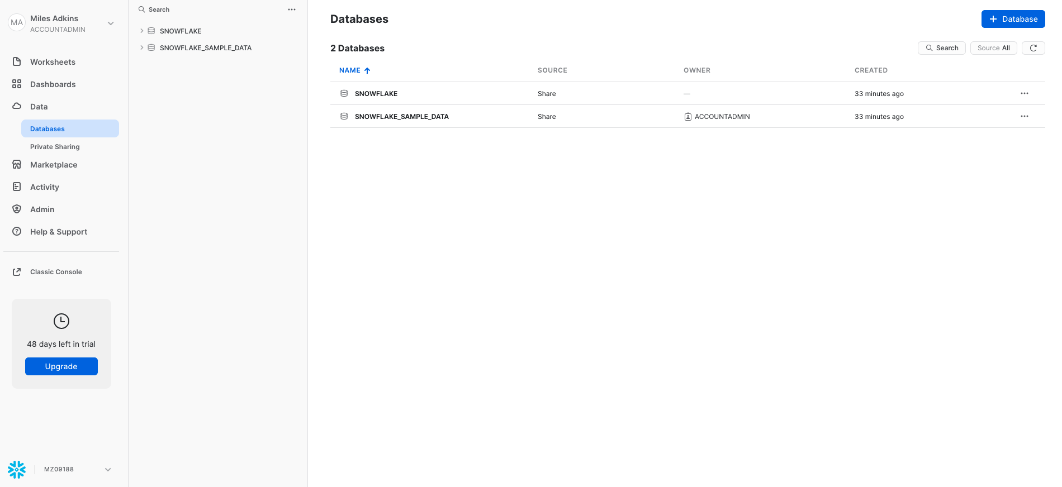
Task: Click '33 minutes ago' in SNOWFLAKE_SAMPLE_DATA row
Action: (x=879, y=117)
